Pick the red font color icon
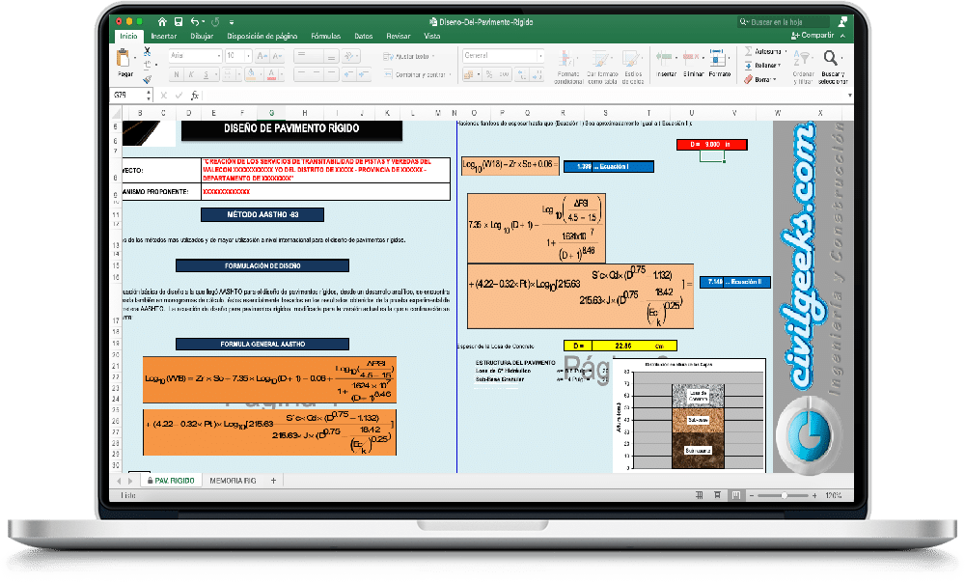This screenshot has height=583, width=965. pos(272,74)
